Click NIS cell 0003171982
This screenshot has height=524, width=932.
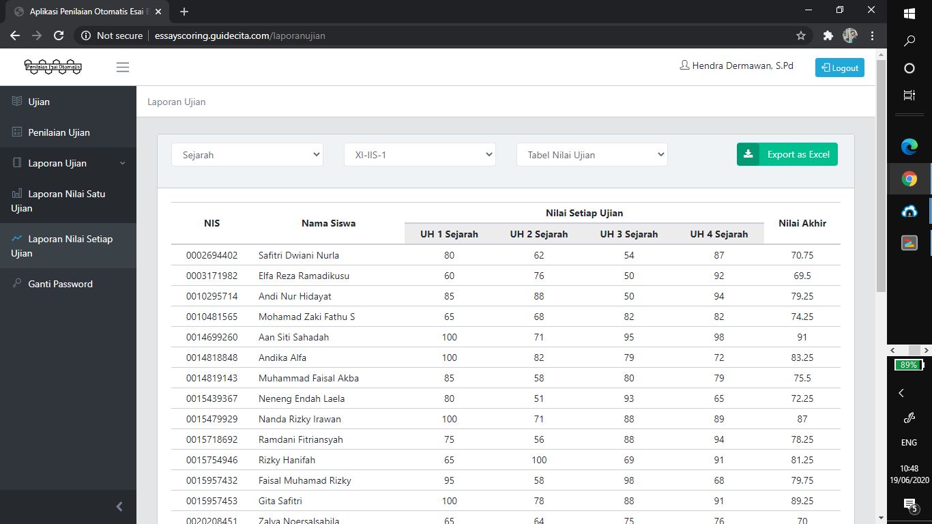212,276
